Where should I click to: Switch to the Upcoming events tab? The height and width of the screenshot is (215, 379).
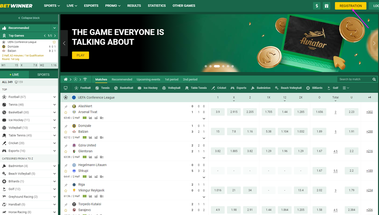pos(148,79)
